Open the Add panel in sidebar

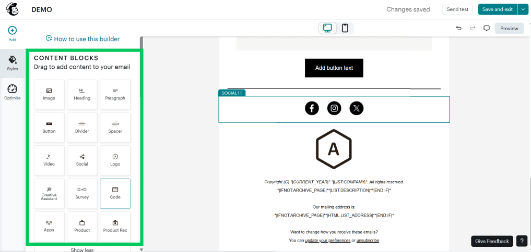click(x=12, y=34)
